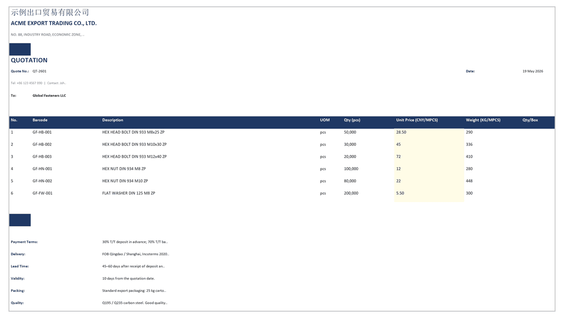Click unit price cell 12
The height and width of the screenshot is (318, 564).
[398, 169]
